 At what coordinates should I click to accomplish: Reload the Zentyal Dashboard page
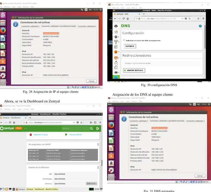click(10, 122)
